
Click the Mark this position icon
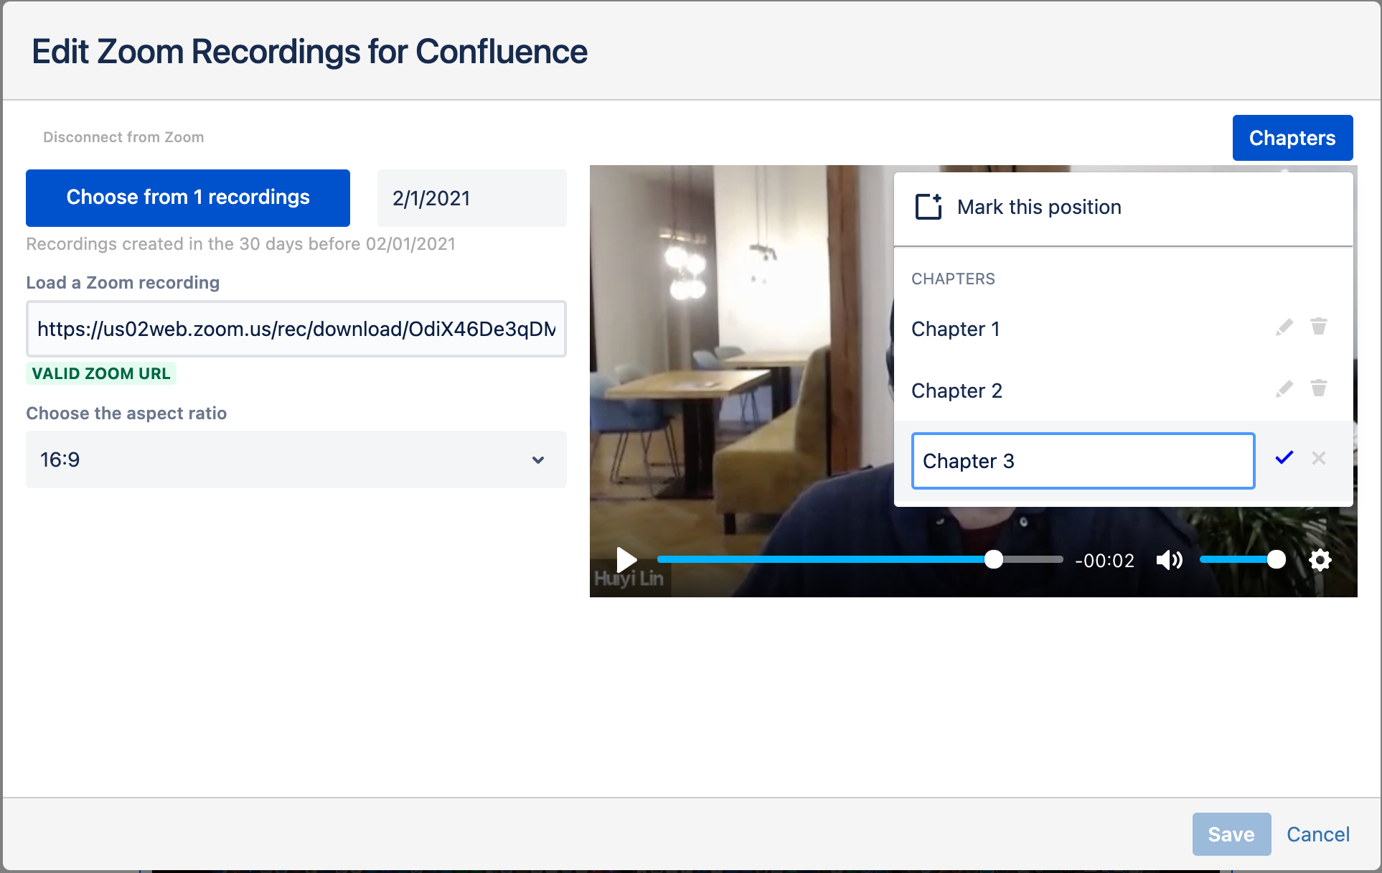tap(925, 207)
